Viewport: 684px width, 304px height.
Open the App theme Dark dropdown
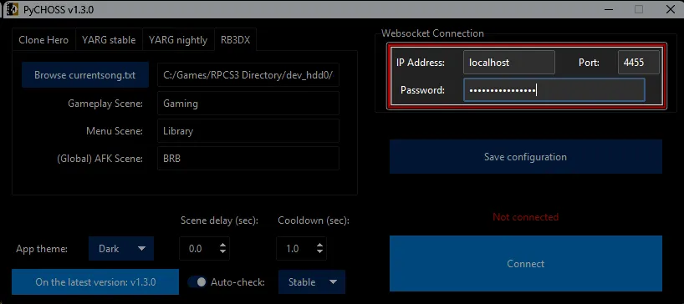coord(121,249)
